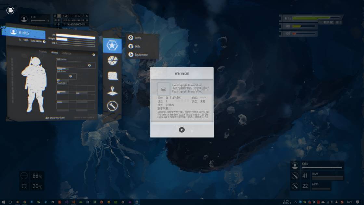Click the Kirito profile avatar icon
364x205 pixels.
[13, 32]
